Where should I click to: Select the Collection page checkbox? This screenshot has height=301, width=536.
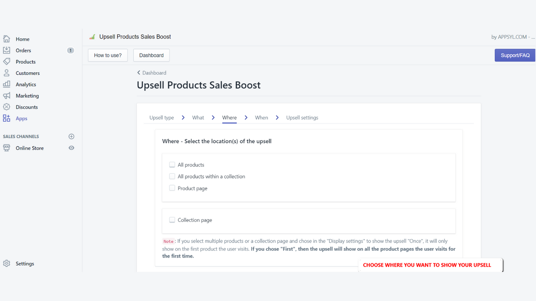point(172,219)
